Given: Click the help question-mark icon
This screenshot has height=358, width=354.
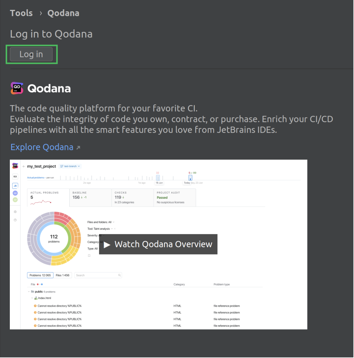Looking at the screenshot, I should (x=15, y=220).
